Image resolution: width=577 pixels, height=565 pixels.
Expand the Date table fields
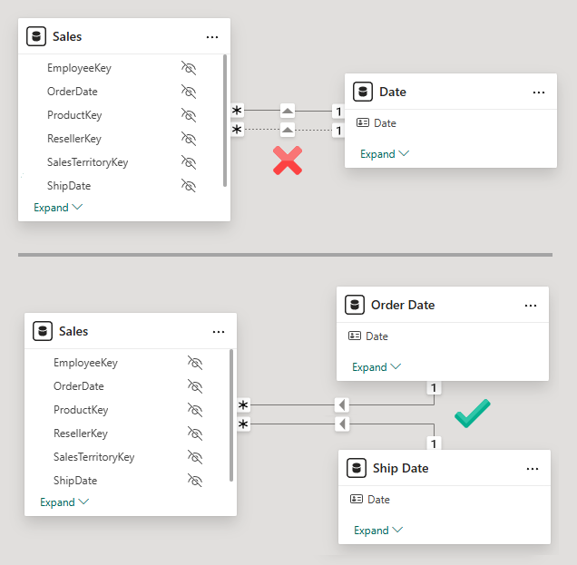(385, 154)
